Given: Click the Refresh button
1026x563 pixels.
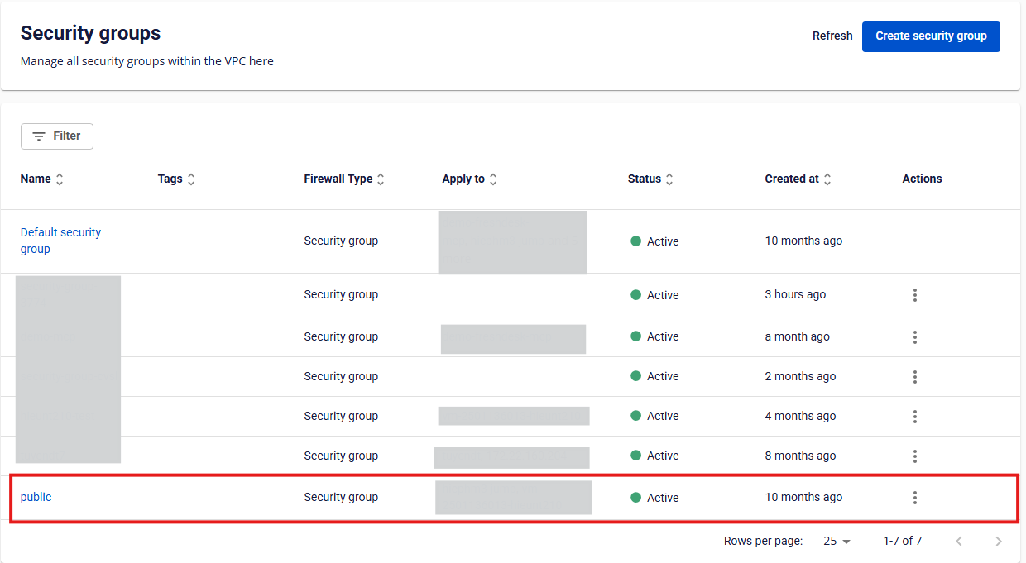Looking at the screenshot, I should [832, 36].
